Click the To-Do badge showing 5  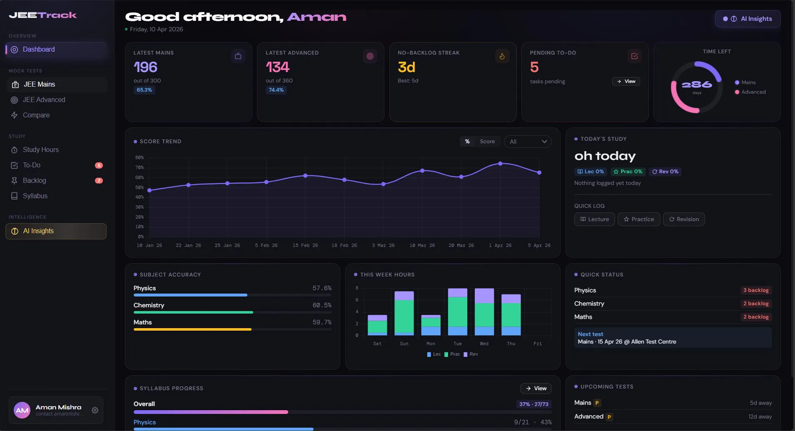(x=99, y=165)
